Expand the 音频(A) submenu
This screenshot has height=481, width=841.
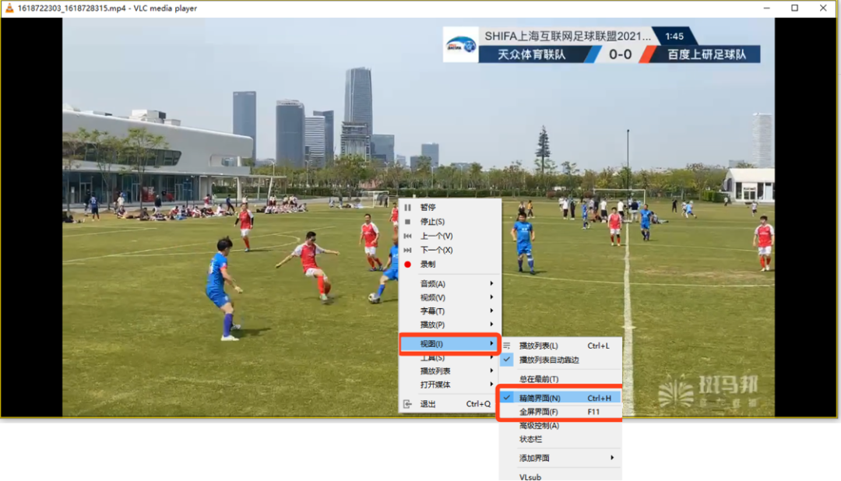(451, 283)
